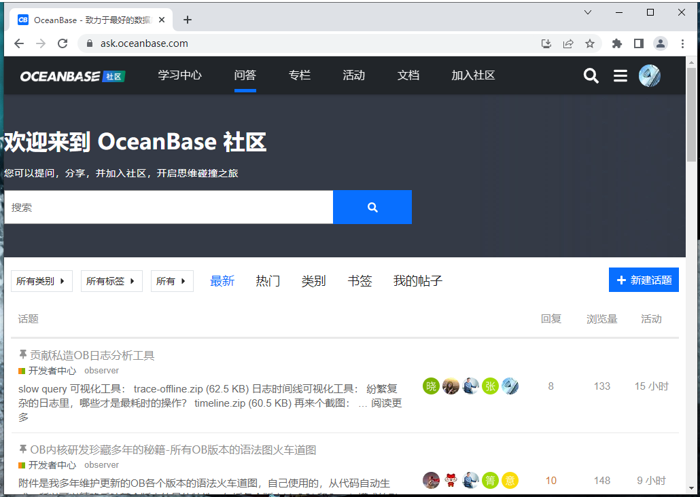Viewport: 700px width, 497px height.
Task: Switch to the 热门 tab
Action: 268,280
